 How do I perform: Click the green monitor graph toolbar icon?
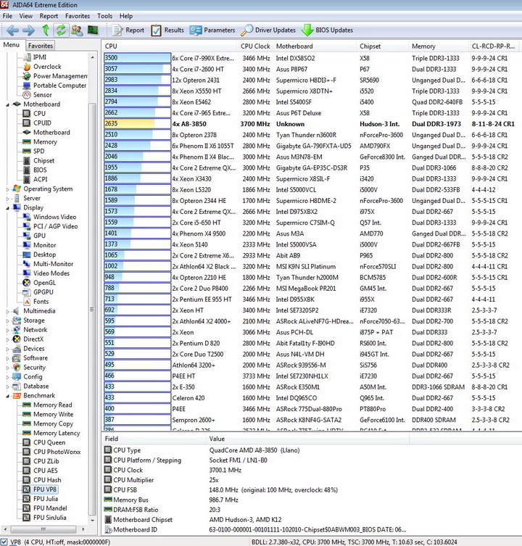pos(93,30)
